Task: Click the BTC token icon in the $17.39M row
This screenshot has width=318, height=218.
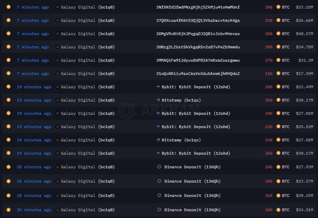Action: 278,73
